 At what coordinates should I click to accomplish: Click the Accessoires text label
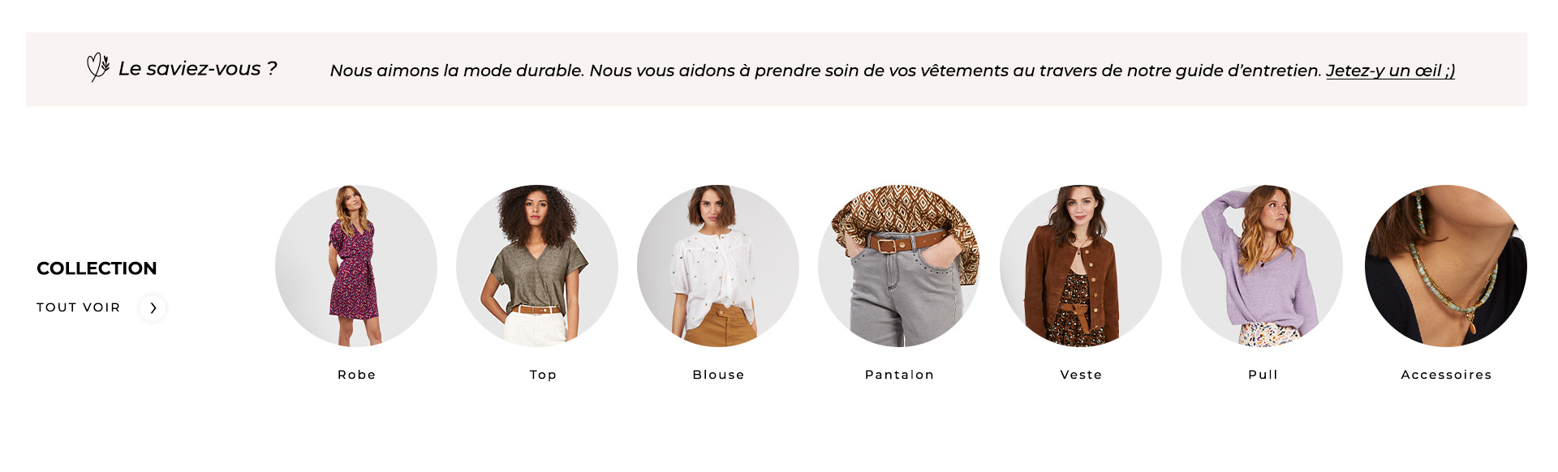tap(1447, 375)
